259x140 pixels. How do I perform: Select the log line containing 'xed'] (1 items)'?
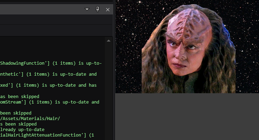tap(48, 85)
